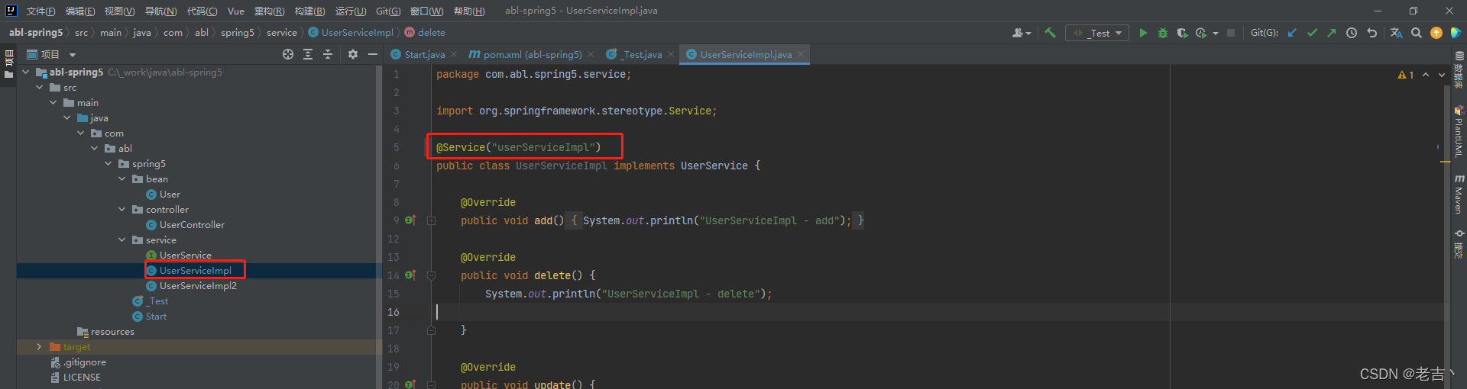
Task: Open the Database tool window icon
Action: [1459, 69]
